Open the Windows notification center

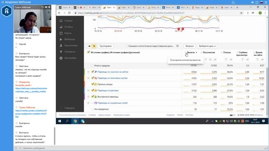pyautogui.click(x=264, y=121)
